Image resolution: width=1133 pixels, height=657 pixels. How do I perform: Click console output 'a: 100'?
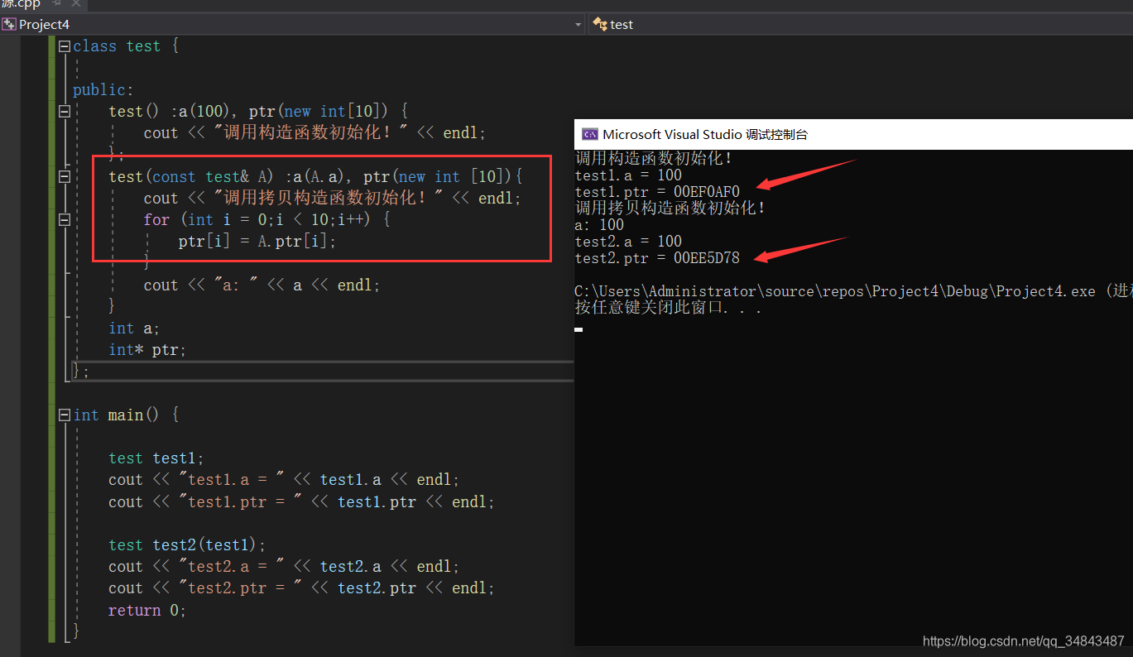tap(599, 225)
